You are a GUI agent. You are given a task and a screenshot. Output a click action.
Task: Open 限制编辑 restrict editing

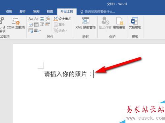click(119, 23)
